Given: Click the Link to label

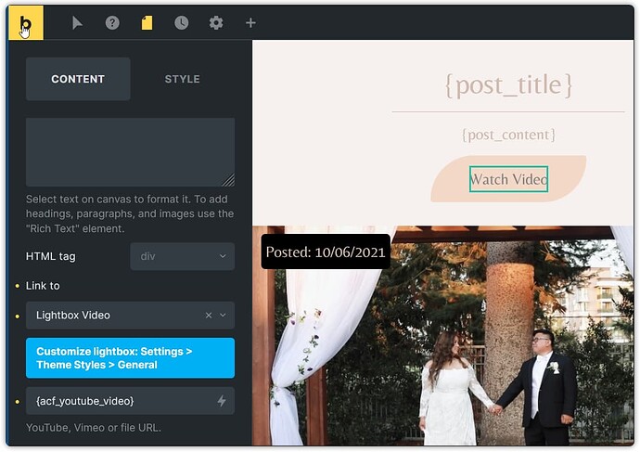Looking at the screenshot, I should pos(43,286).
